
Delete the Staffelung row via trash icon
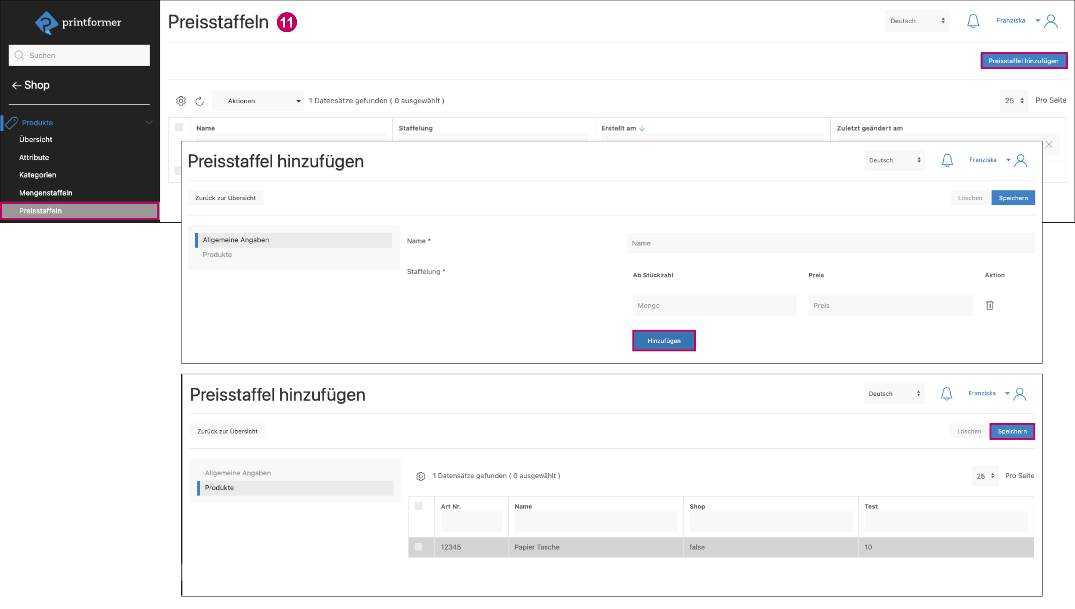[989, 305]
